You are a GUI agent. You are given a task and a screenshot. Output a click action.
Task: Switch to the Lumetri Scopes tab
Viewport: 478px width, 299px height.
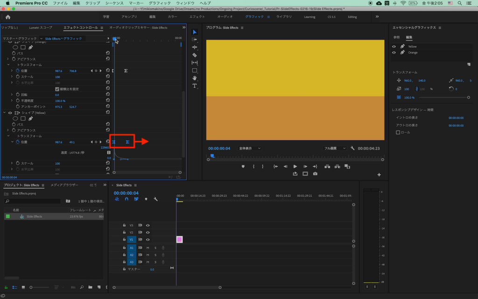(41, 28)
